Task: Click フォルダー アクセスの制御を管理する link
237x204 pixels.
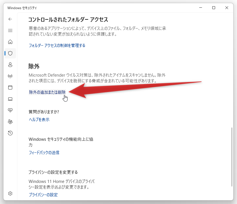Action: tap(57, 46)
